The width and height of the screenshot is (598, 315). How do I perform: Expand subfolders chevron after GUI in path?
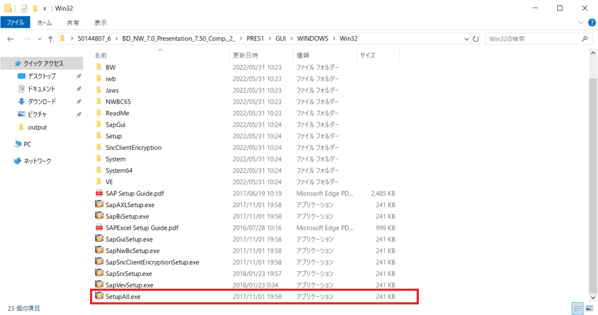point(292,38)
